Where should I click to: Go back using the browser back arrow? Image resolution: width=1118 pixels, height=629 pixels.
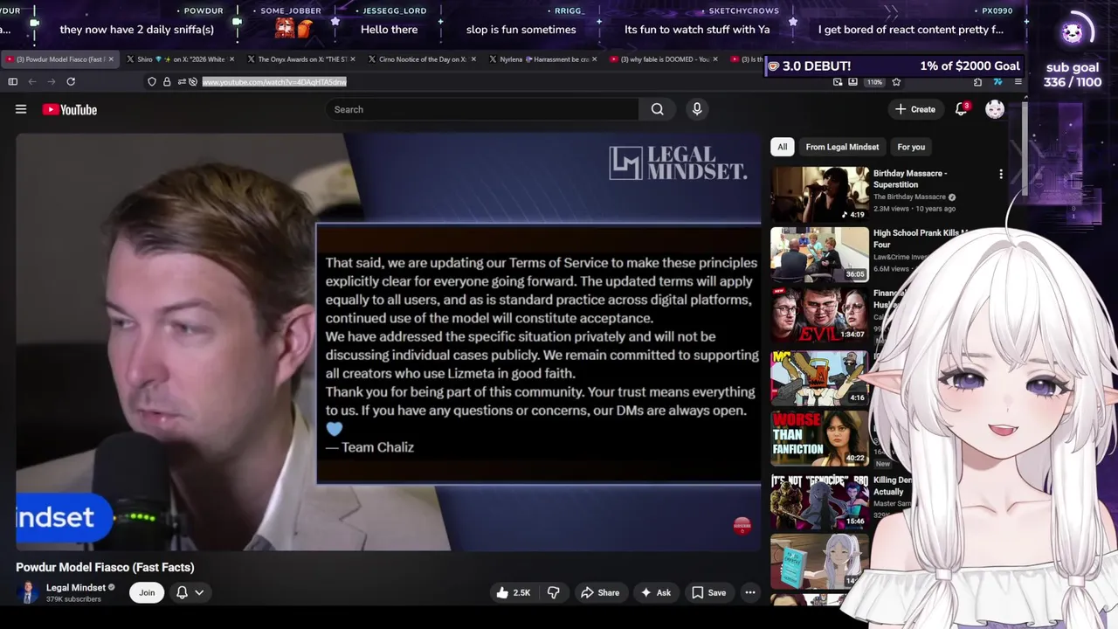coord(32,81)
